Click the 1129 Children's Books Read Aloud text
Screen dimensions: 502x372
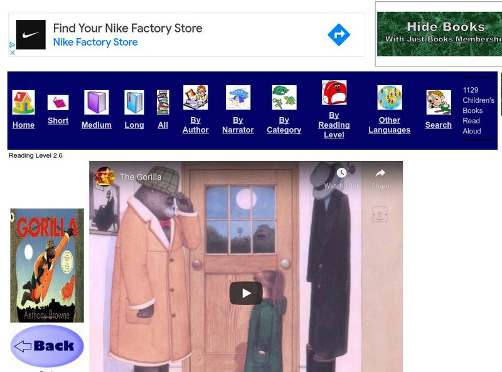coord(478,111)
